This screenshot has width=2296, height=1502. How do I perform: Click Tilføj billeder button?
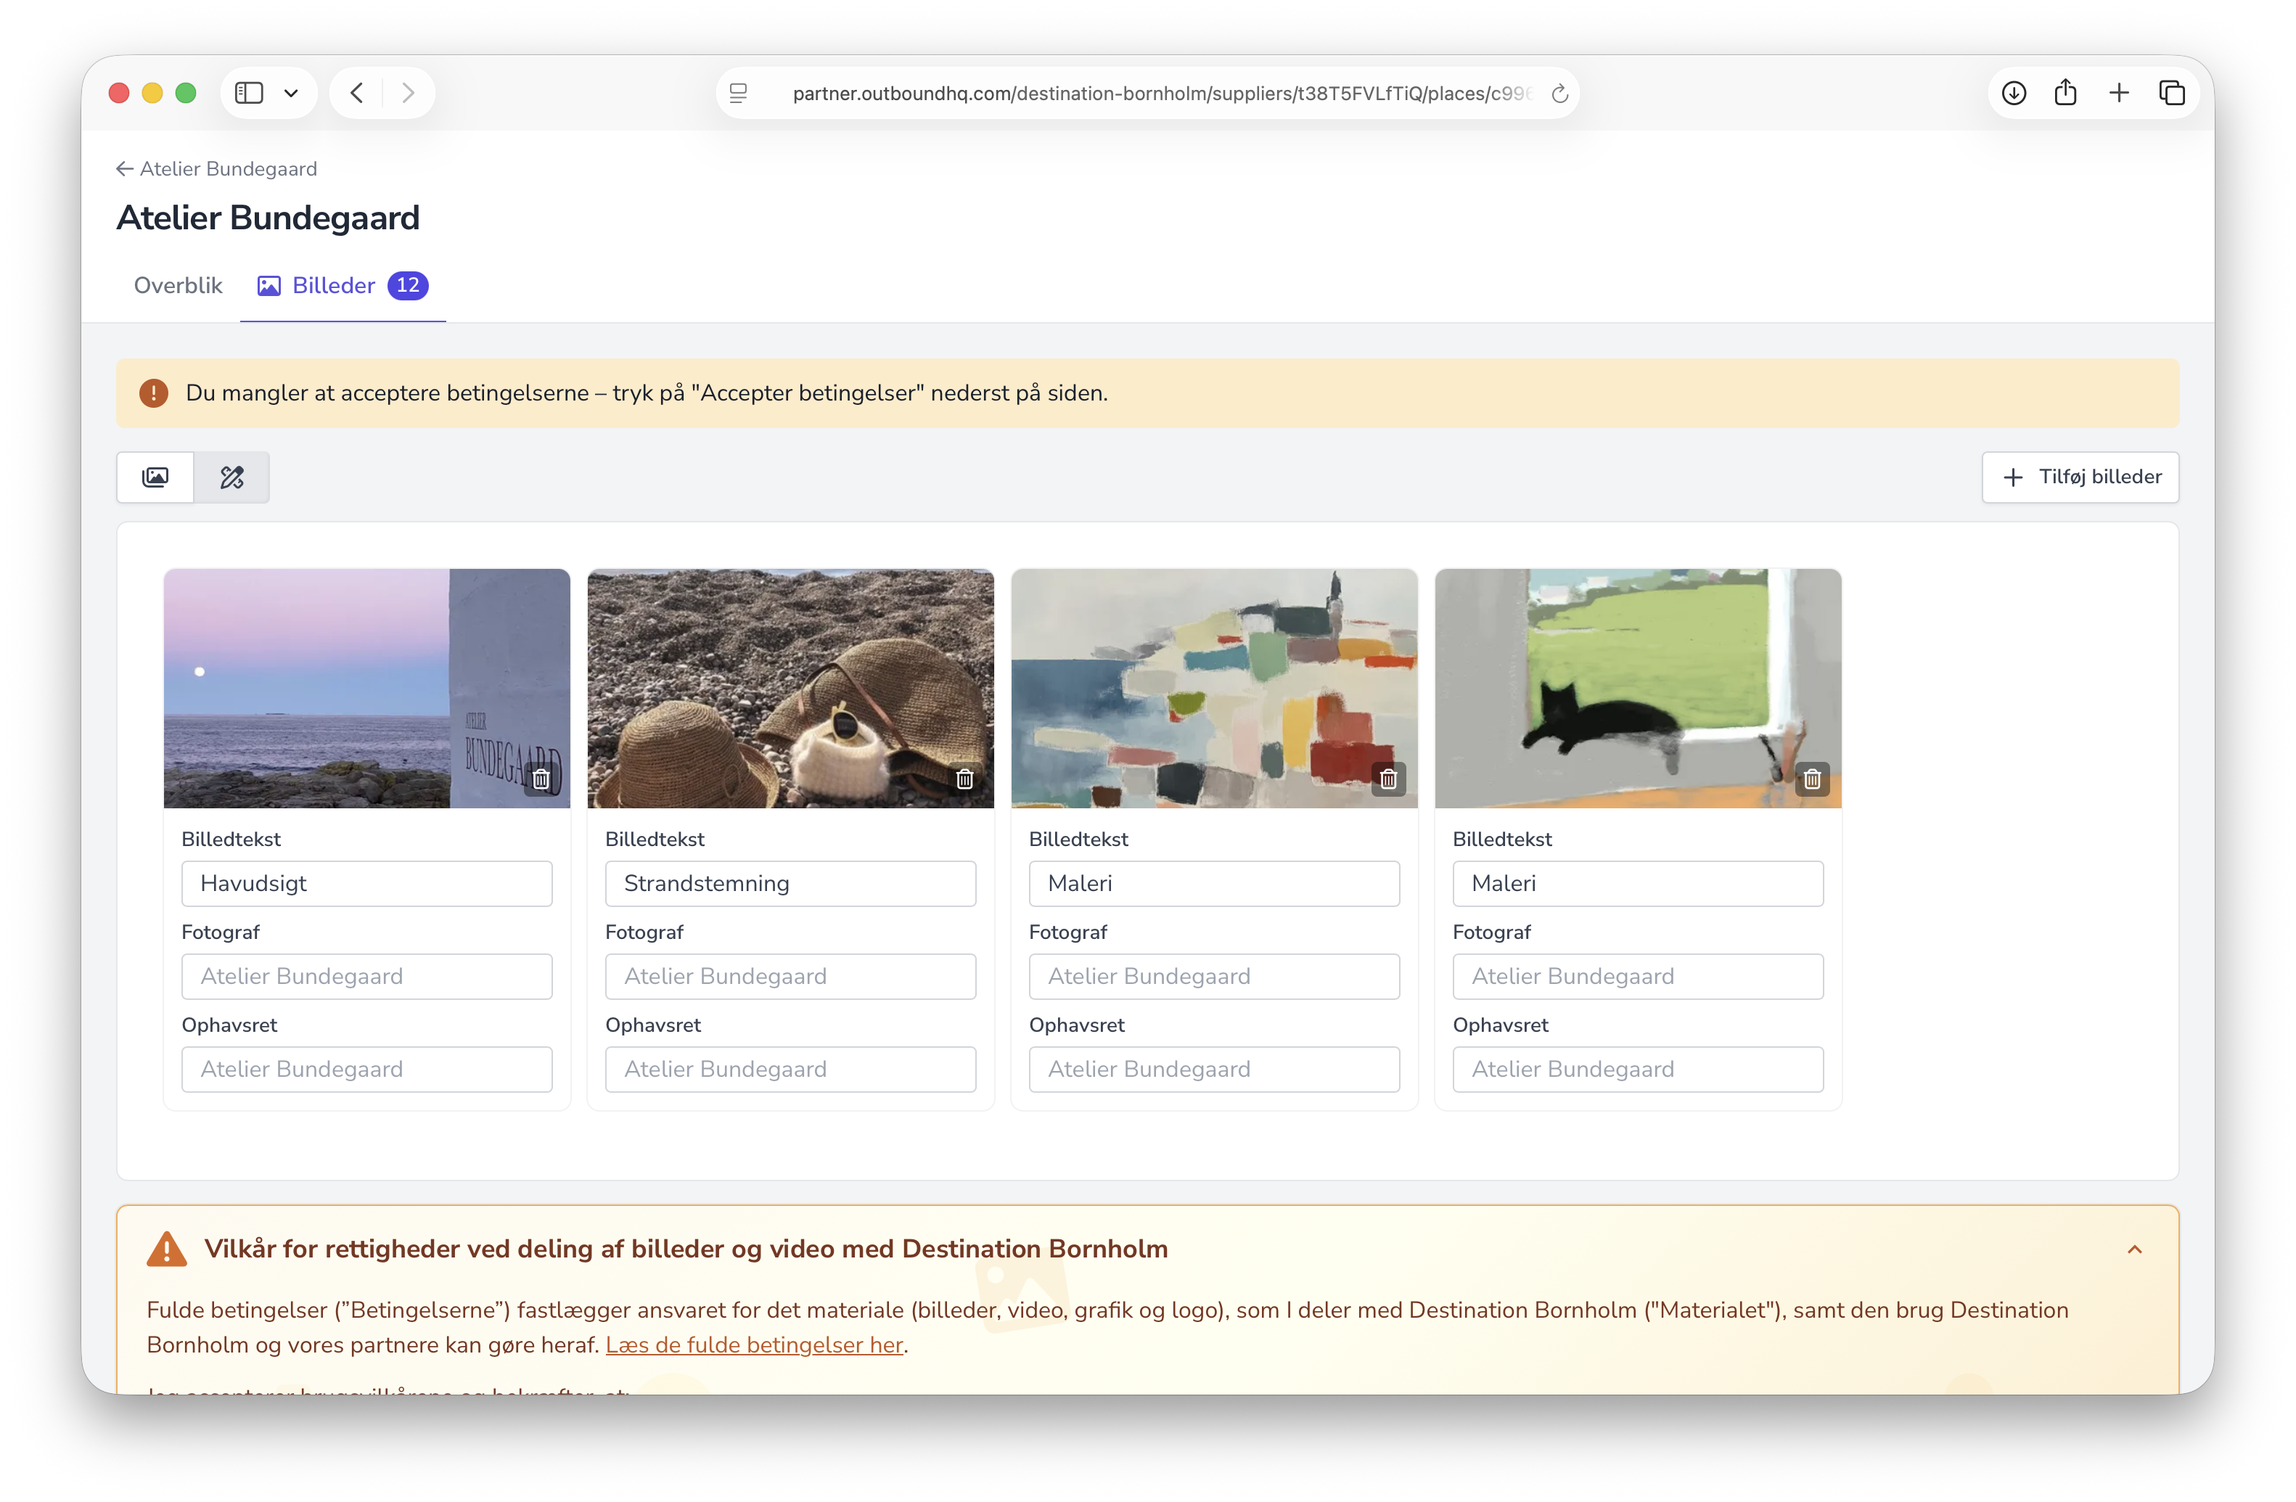click(x=2080, y=477)
